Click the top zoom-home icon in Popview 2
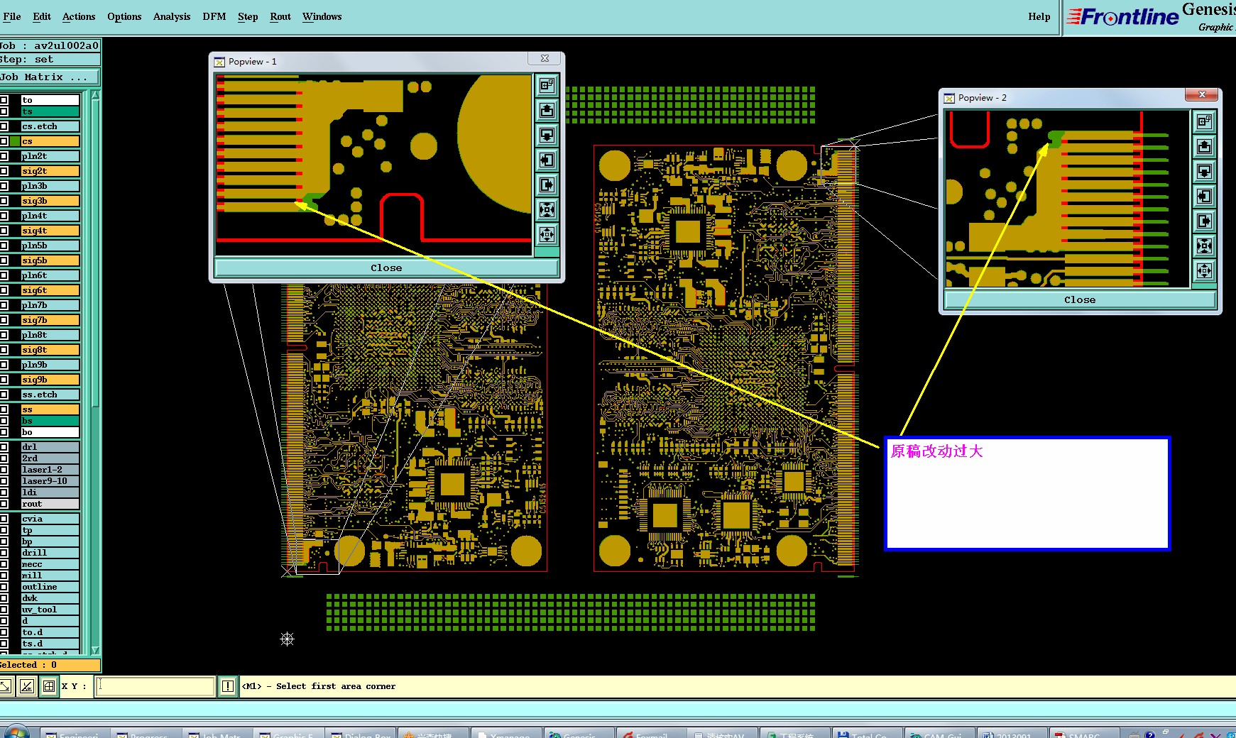The width and height of the screenshot is (1236, 738). tap(1204, 121)
